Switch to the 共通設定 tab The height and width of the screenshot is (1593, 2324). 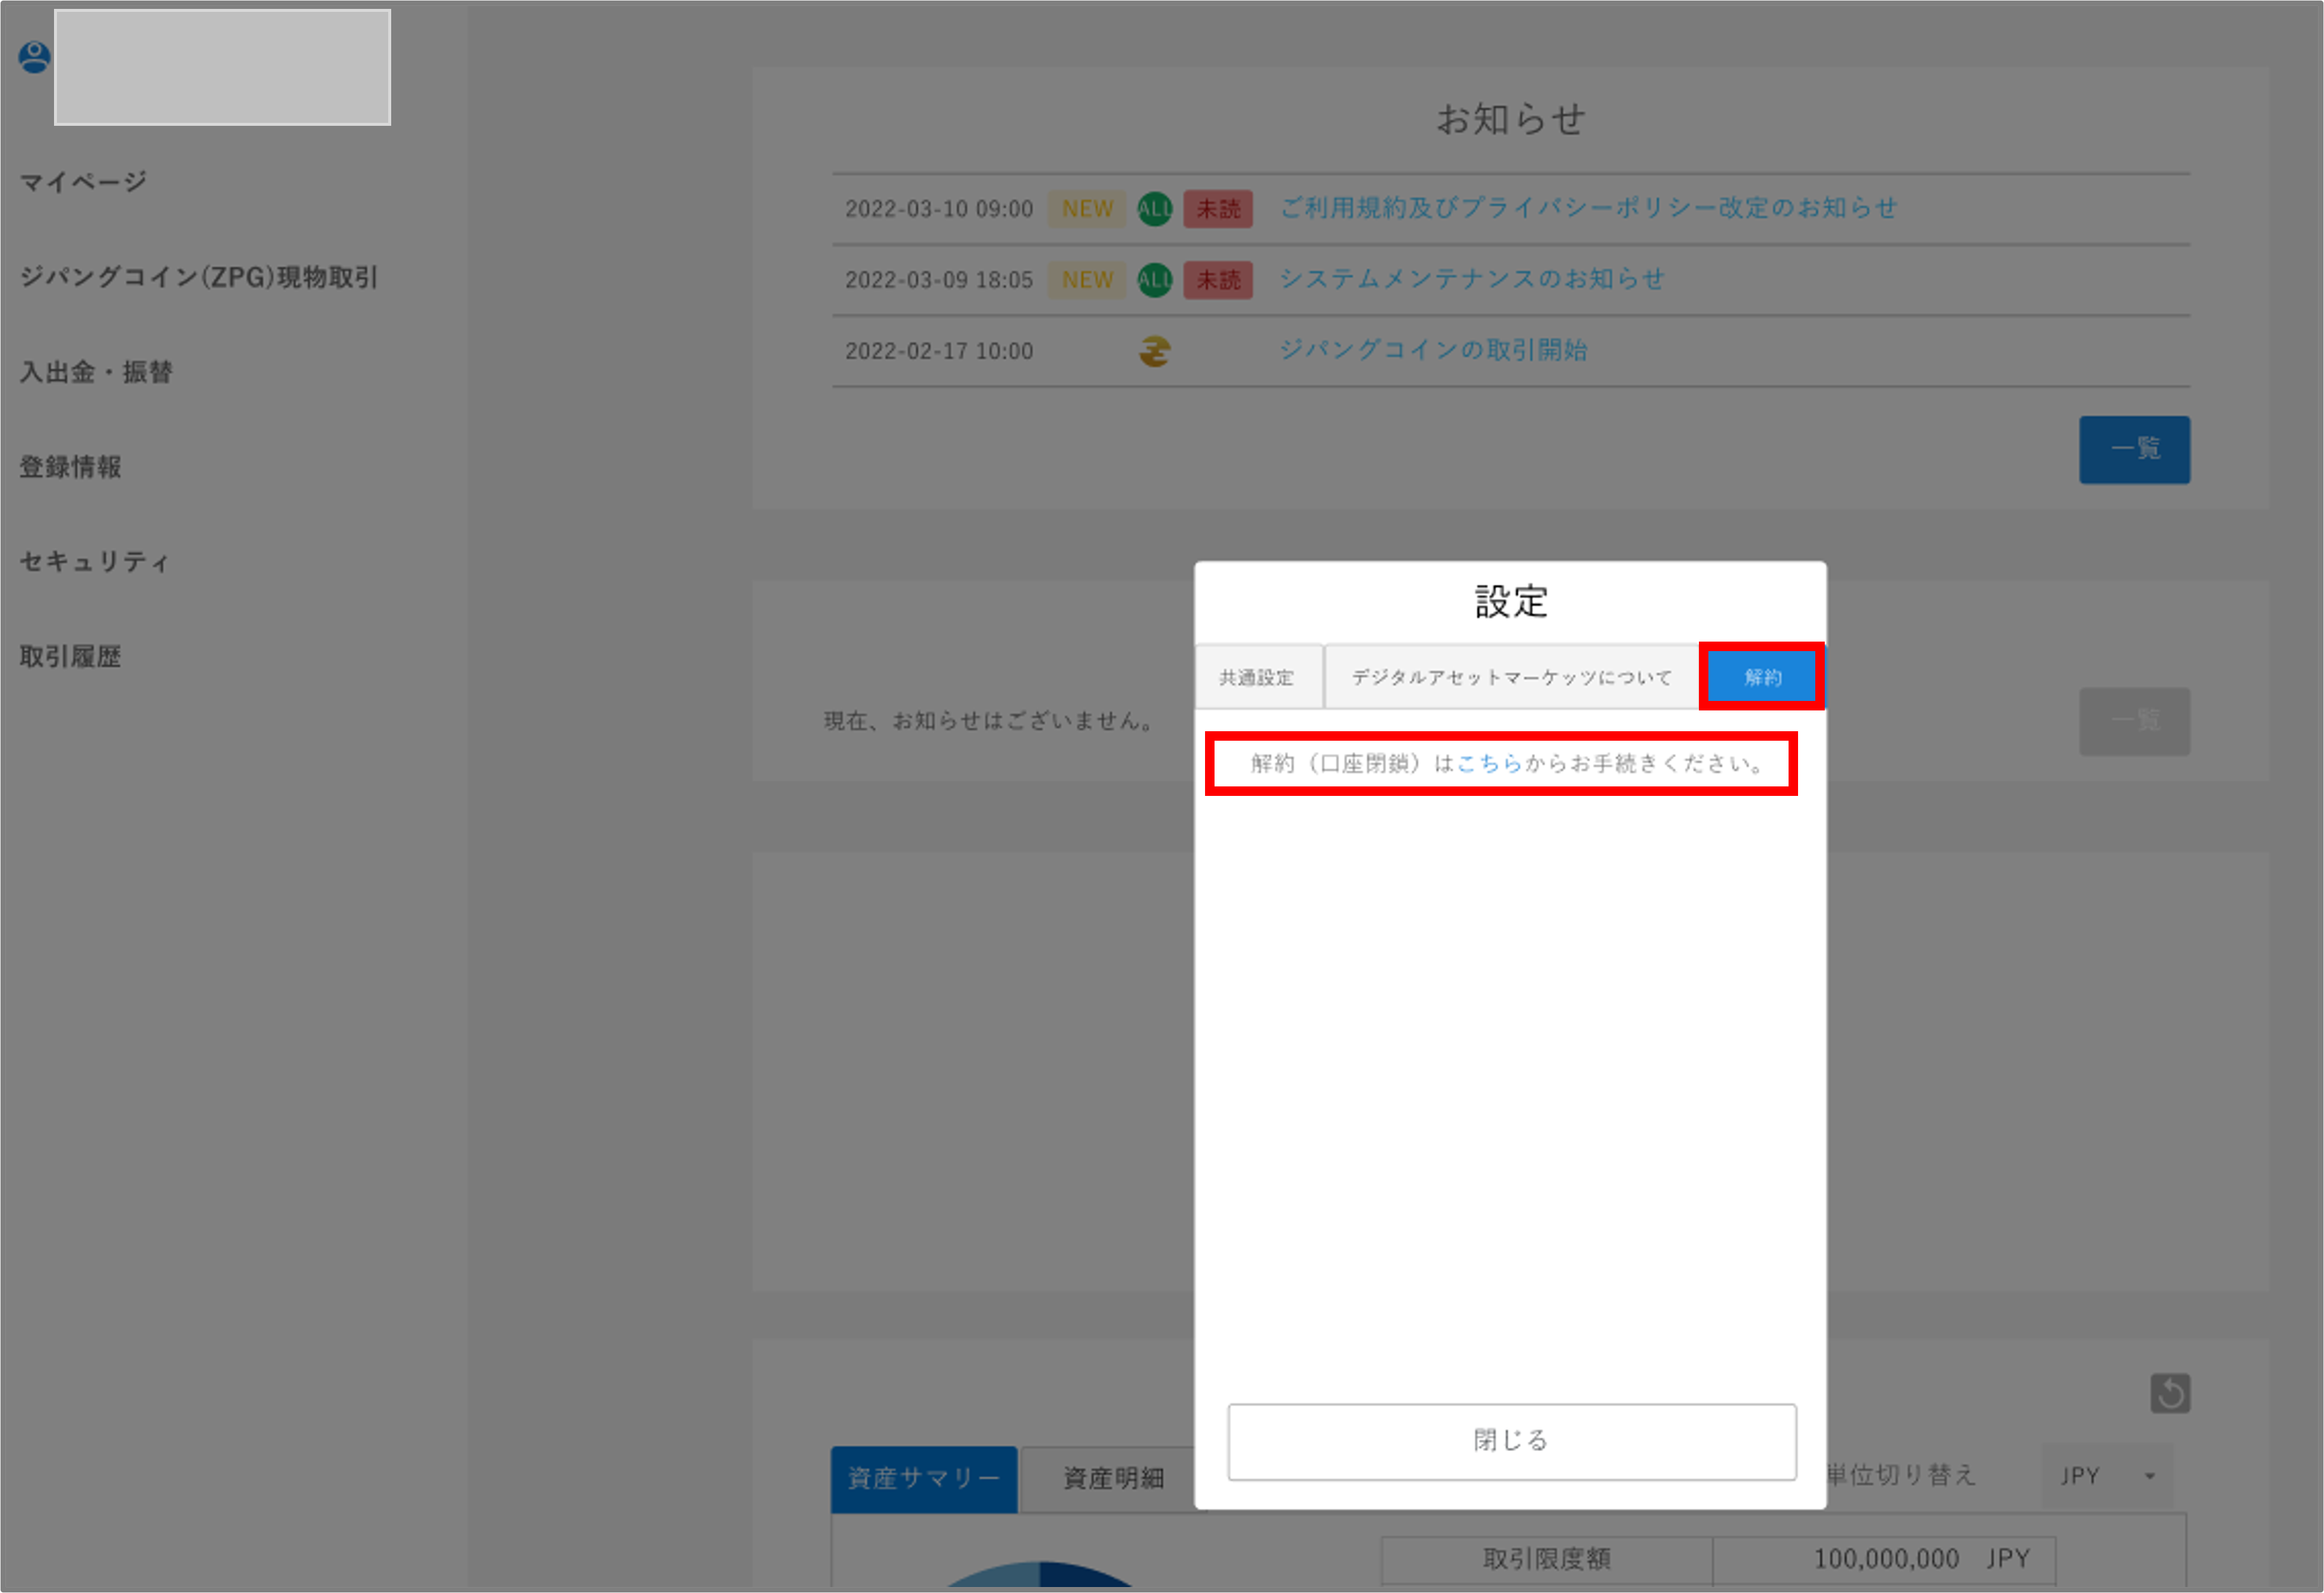[x=1259, y=677]
